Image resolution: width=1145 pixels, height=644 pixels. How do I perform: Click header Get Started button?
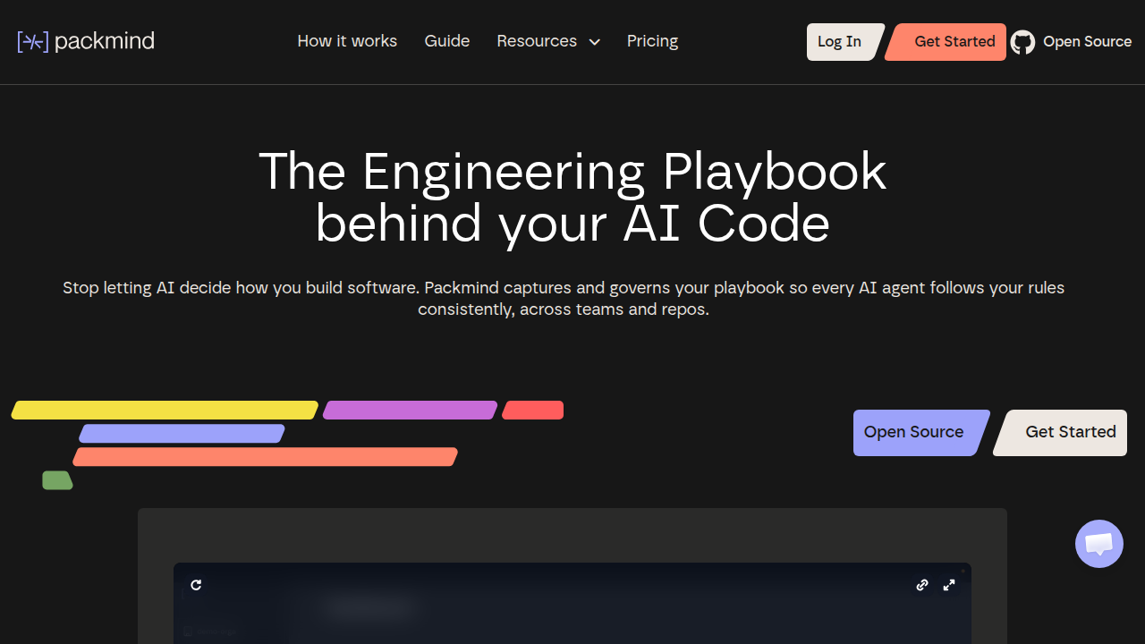(x=946, y=42)
